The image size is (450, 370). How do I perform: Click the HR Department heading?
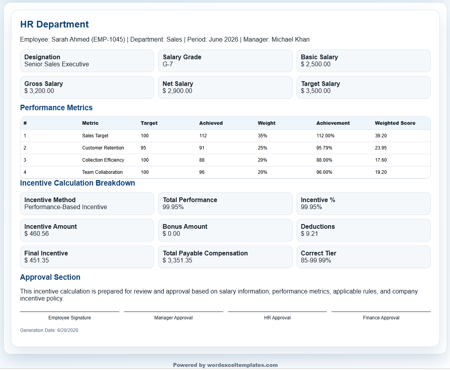click(x=54, y=24)
